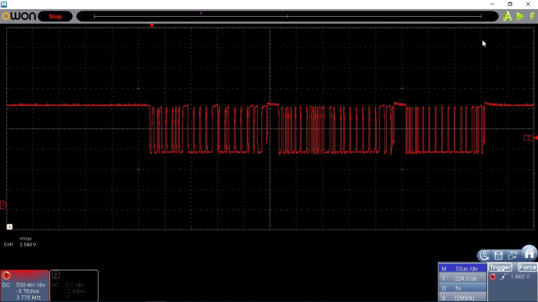Viewport: 538px width, 302px height.
Task: Click the S (5MS/s) sample rate row
Action: point(462,298)
